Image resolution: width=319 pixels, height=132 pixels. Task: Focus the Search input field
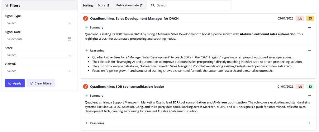tap(190, 5)
